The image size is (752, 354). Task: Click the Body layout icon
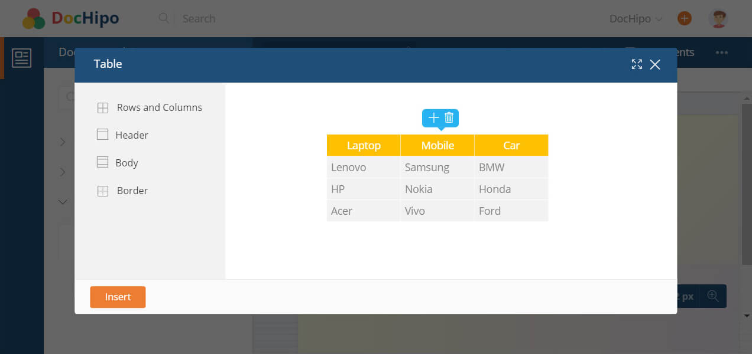pyautogui.click(x=102, y=162)
